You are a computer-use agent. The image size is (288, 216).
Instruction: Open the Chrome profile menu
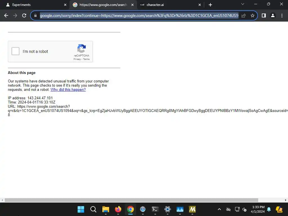pos(273,15)
